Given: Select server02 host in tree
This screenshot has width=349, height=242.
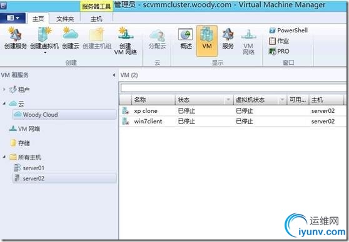Looking at the screenshot, I should pos(64,178).
